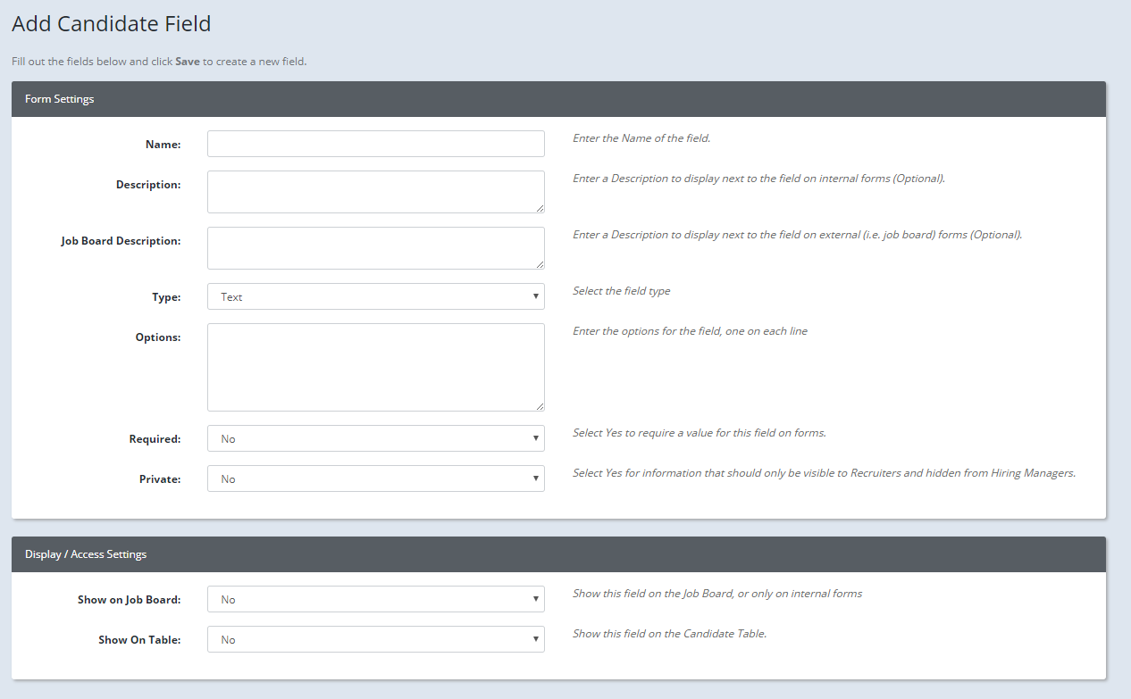
Task: Click the Required dropdown arrow icon
Action: [536, 438]
